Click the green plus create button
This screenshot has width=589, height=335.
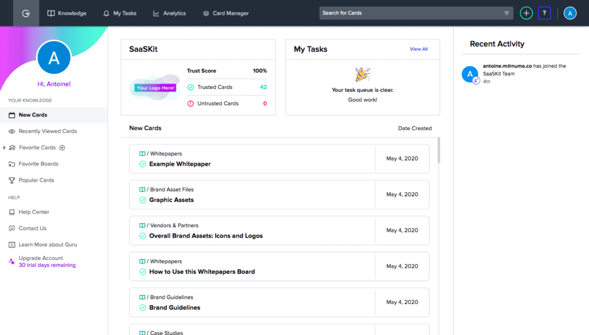pos(526,13)
